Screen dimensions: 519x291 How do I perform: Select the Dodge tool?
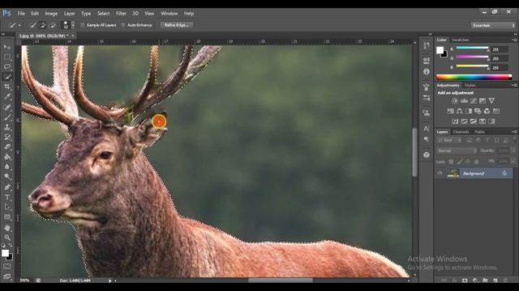pyautogui.click(x=7, y=177)
